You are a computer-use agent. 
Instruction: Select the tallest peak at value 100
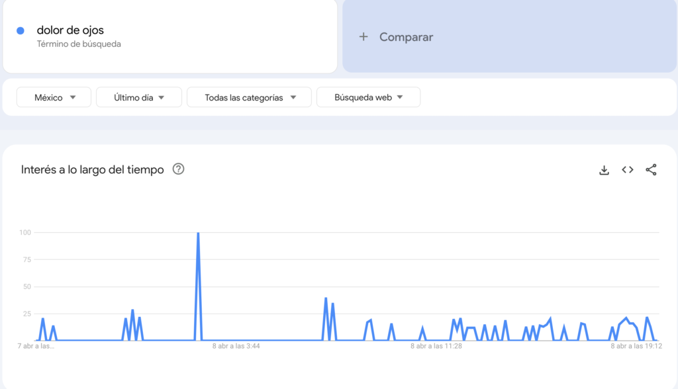[198, 234]
